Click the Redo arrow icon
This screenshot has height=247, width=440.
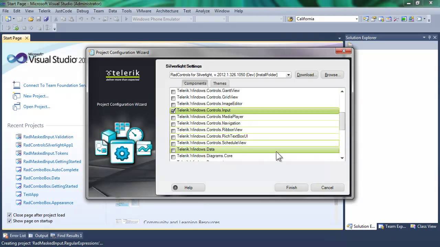pyautogui.click(x=93, y=19)
